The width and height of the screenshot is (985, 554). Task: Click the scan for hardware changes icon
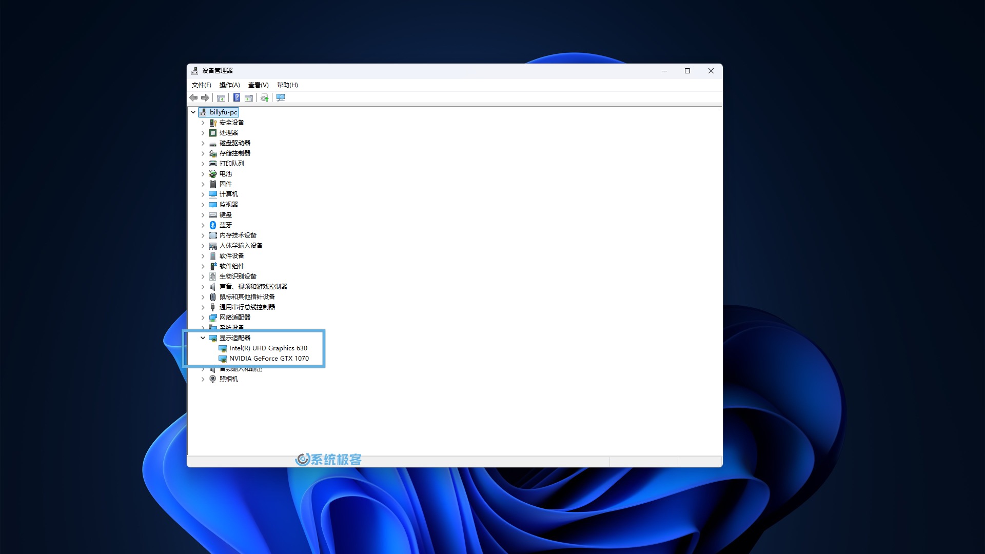[281, 97]
